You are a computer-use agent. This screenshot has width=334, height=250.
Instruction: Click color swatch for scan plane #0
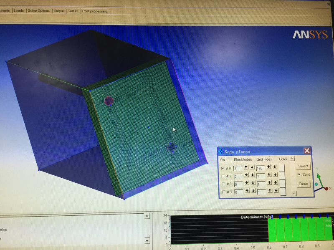282,168
